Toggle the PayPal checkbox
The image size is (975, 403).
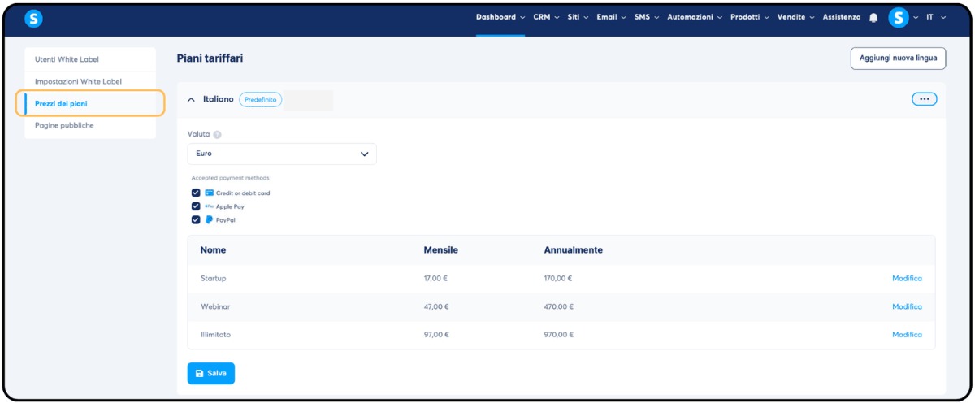point(196,219)
